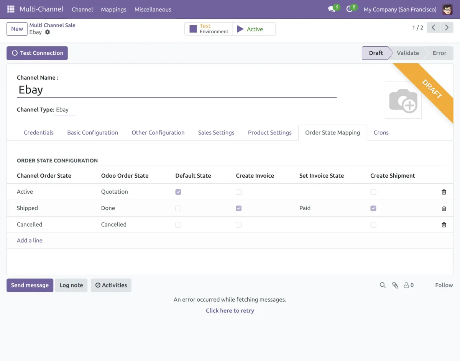Viewport: 460px width, 361px height.
Task: Delete the Cancelled order state row
Action: point(444,225)
